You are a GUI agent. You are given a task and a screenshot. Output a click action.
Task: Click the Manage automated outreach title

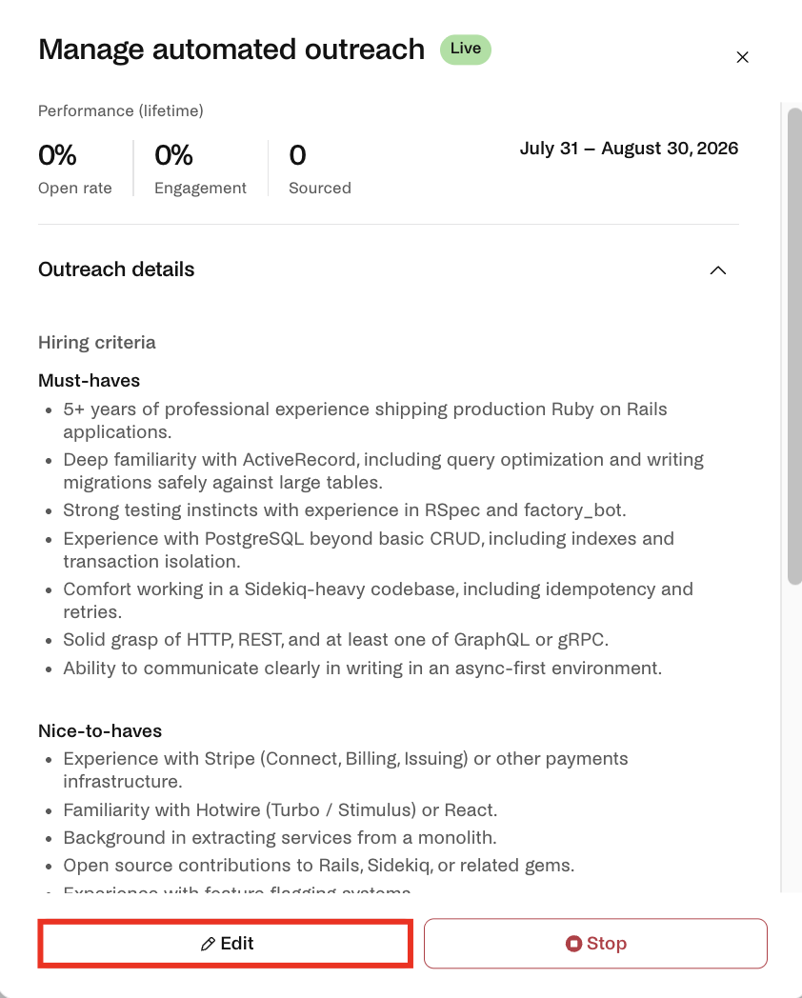(231, 50)
